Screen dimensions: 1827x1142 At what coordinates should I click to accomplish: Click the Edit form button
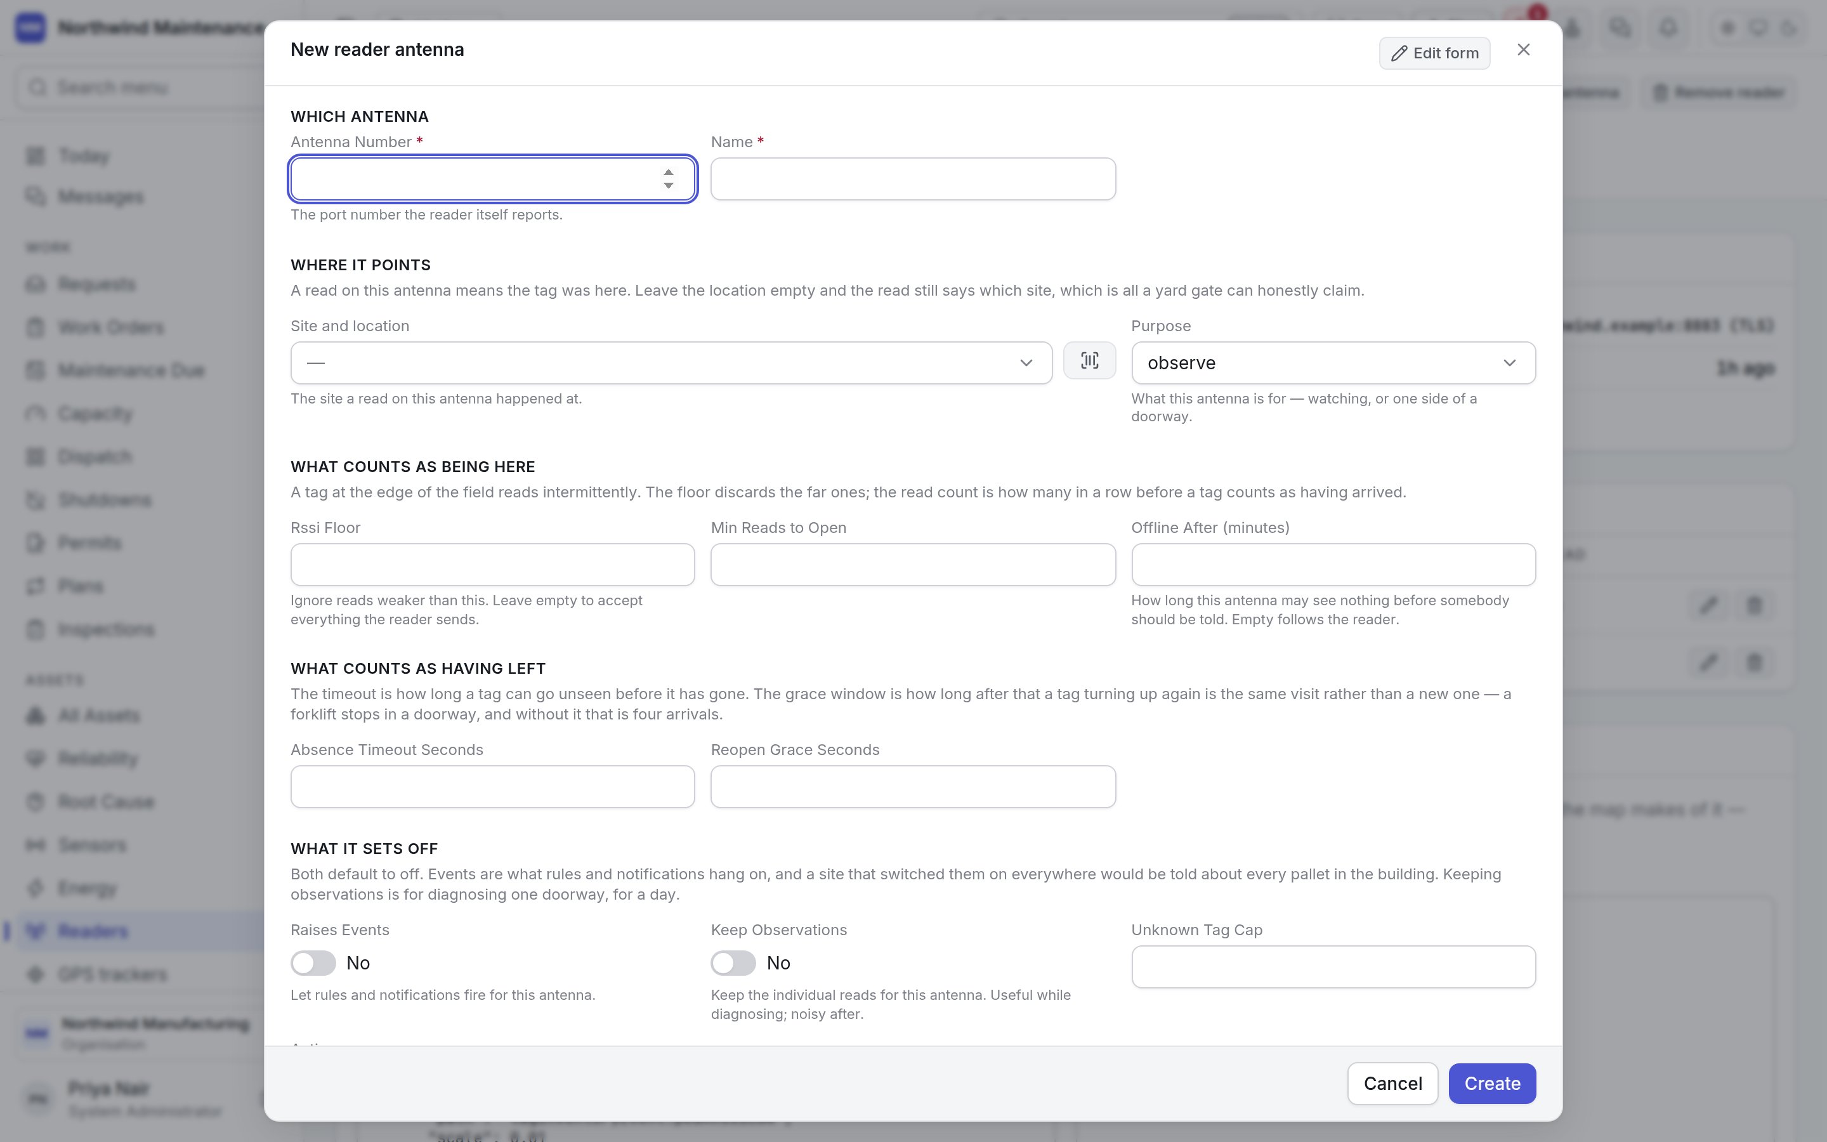pyautogui.click(x=1434, y=54)
